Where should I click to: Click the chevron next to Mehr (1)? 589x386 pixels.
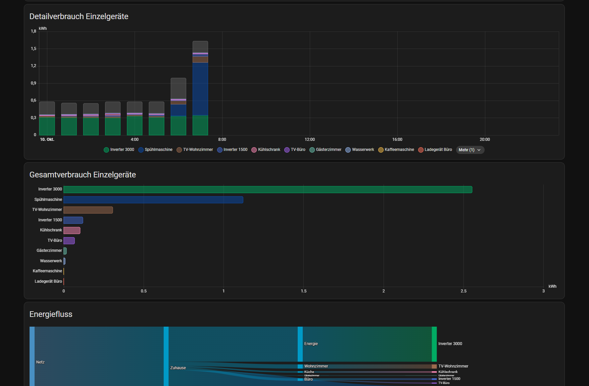tap(479, 150)
